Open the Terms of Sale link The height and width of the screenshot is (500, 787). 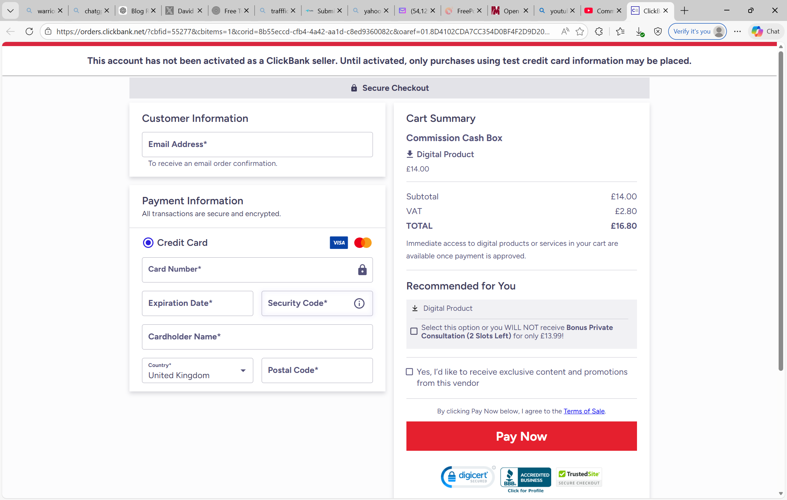tap(584, 411)
